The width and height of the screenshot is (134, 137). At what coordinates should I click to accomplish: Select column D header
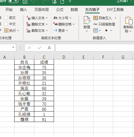coord(64,57)
